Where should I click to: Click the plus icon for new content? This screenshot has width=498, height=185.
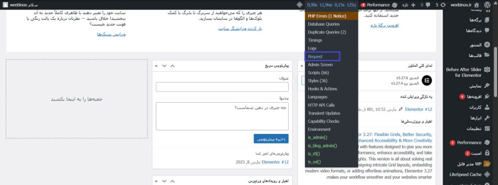click(413, 5)
